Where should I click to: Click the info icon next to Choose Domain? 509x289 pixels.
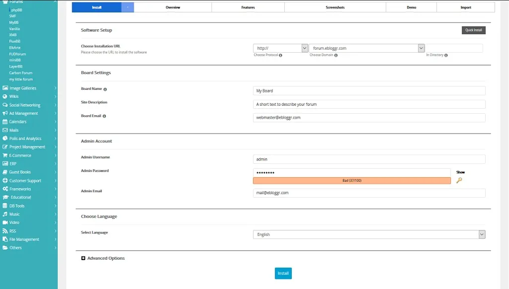tap(336, 55)
